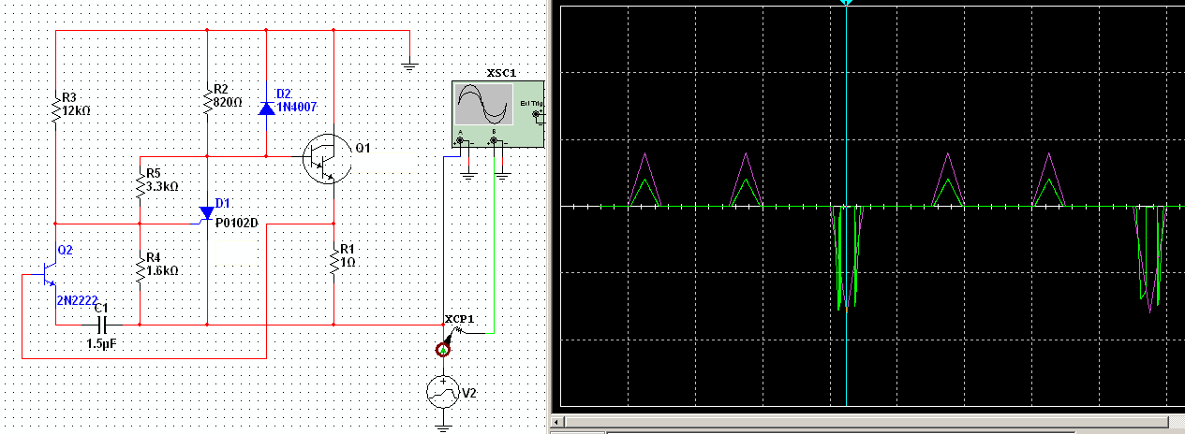This screenshot has height=434, width=1185.
Task: Select the ground under oscilloscope channel A
Action: pos(468,175)
